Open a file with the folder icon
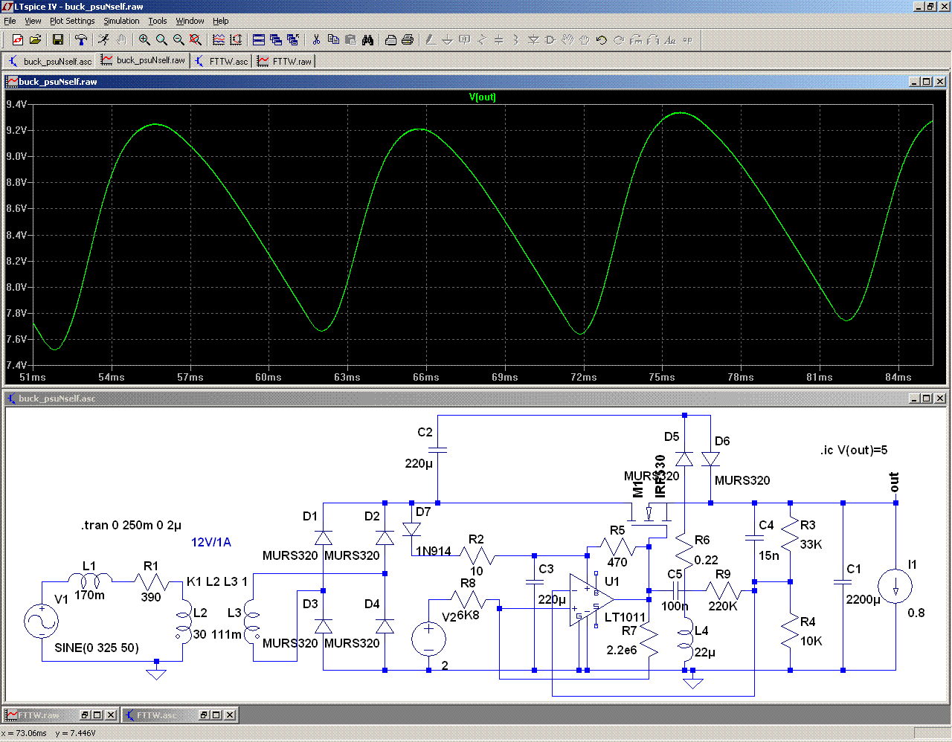This screenshot has width=952, height=742. [x=35, y=40]
